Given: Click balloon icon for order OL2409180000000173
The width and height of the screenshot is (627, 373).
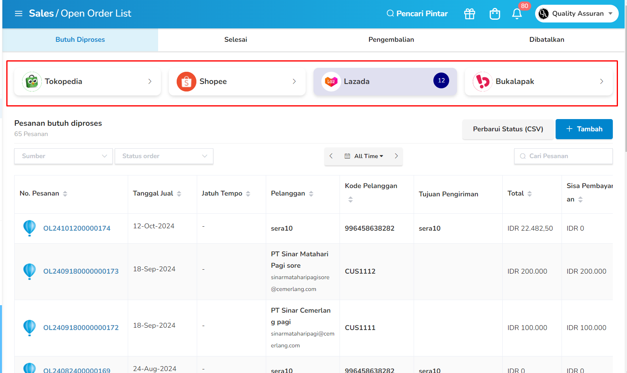Looking at the screenshot, I should coord(30,271).
